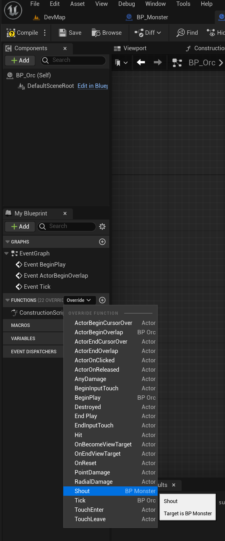The height and width of the screenshot is (541, 225).
Task: Add a new component
Action: [20, 60]
